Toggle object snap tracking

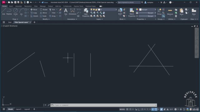tap(153, 109)
